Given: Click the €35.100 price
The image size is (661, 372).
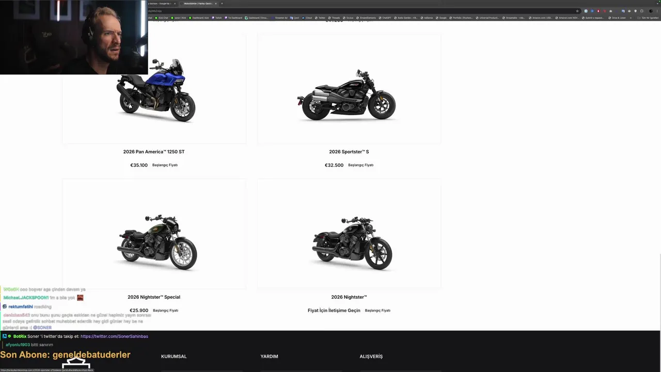Looking at the screenshot, I should pyautogui.click(x=139, y=165).
